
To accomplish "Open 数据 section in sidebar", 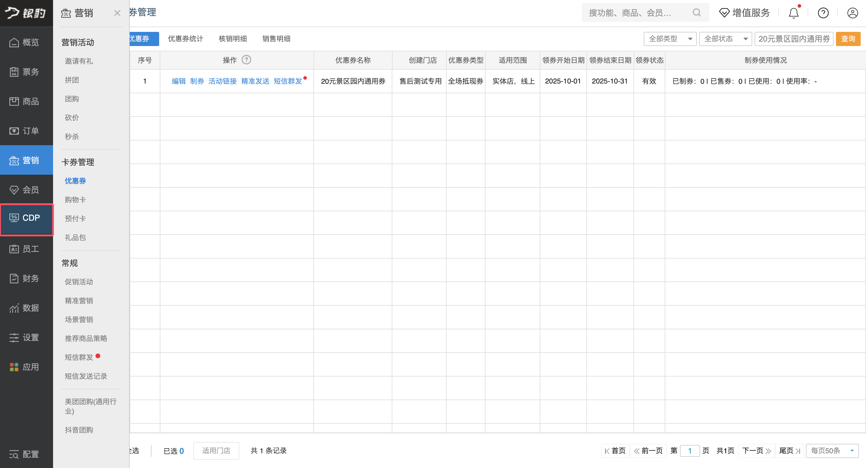I will 27,308.
